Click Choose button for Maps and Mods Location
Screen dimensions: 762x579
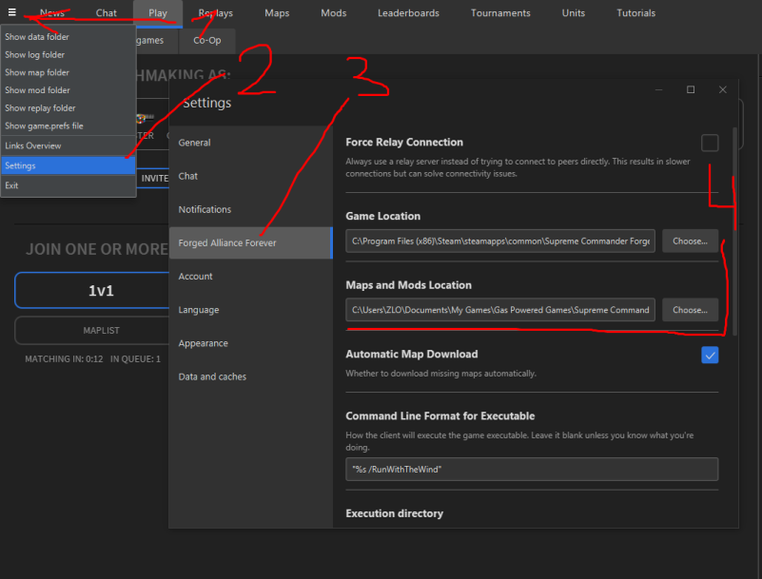coord(690,310)
